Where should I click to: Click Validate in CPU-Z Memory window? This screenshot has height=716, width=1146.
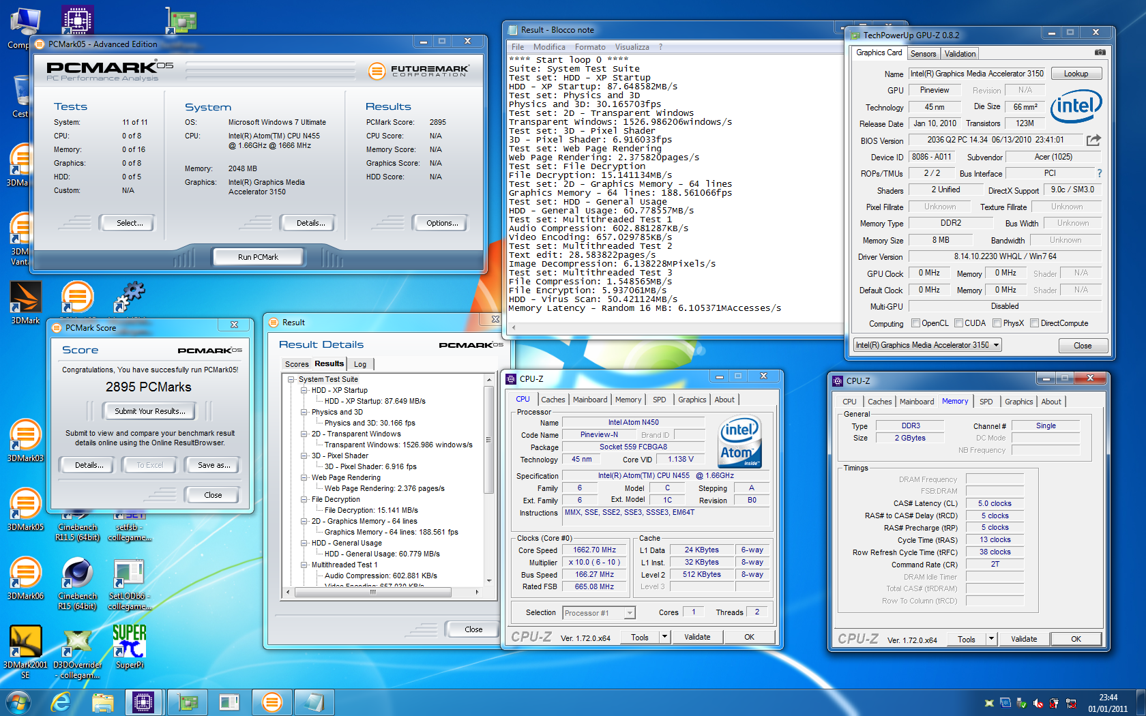click(1024, 639)
